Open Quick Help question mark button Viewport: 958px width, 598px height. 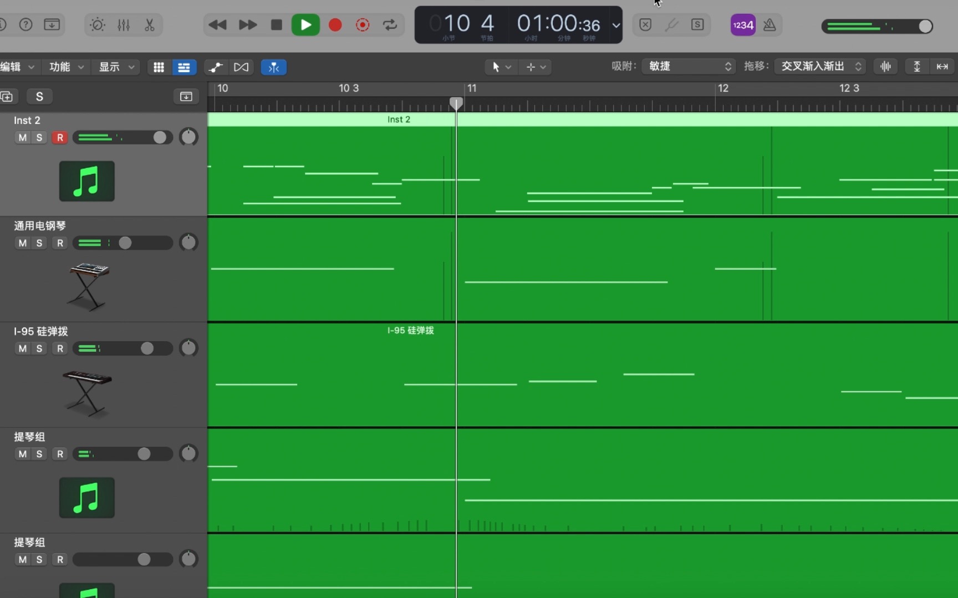point(26,25)
